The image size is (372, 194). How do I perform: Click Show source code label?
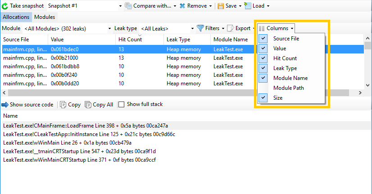[x=32, y=105]
